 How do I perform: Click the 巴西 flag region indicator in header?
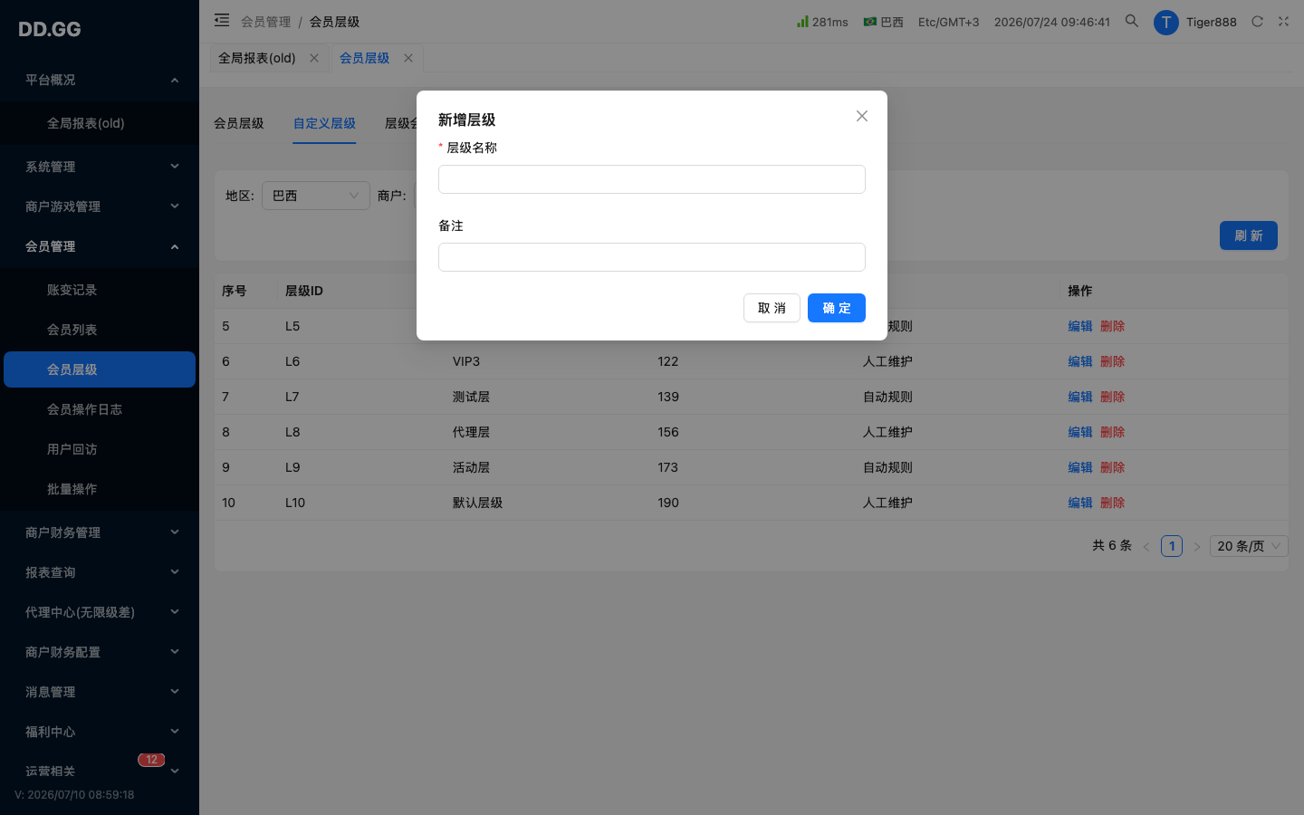pos(884,22)
